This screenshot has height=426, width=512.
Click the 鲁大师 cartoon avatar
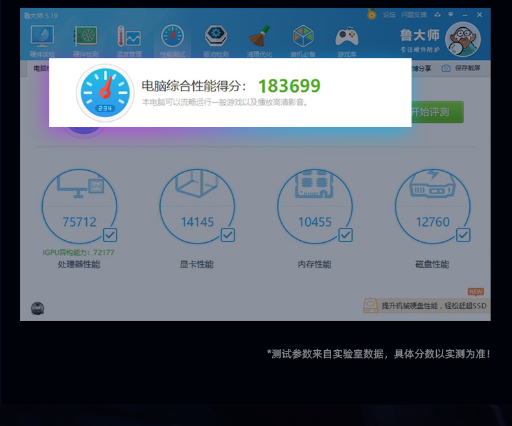coord(463,39)
